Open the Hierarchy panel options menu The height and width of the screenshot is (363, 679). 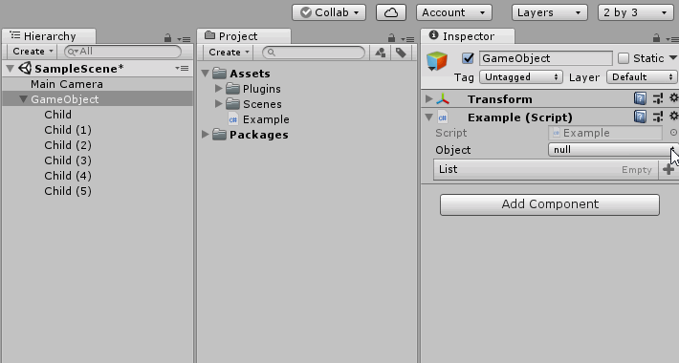coord(185,39)
